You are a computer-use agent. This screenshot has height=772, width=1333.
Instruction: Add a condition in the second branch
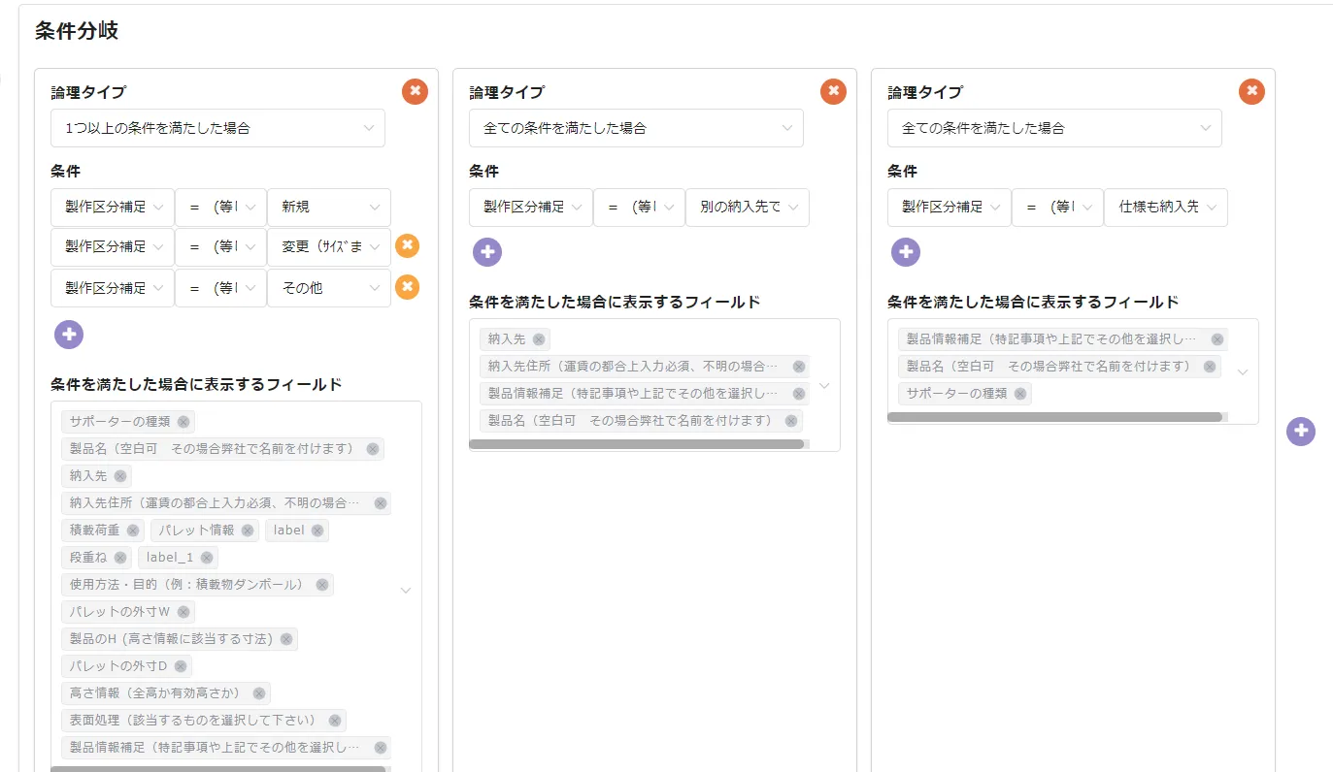[x=487, y=252]
